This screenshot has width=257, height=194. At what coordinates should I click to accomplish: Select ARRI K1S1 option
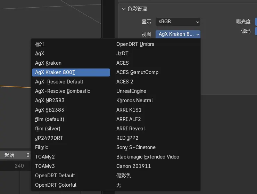pos(157,110)
